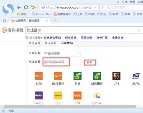This screenshot has width=143, height=113.
Task: Open the 快递单号查询 link
Action: (52, 38)
